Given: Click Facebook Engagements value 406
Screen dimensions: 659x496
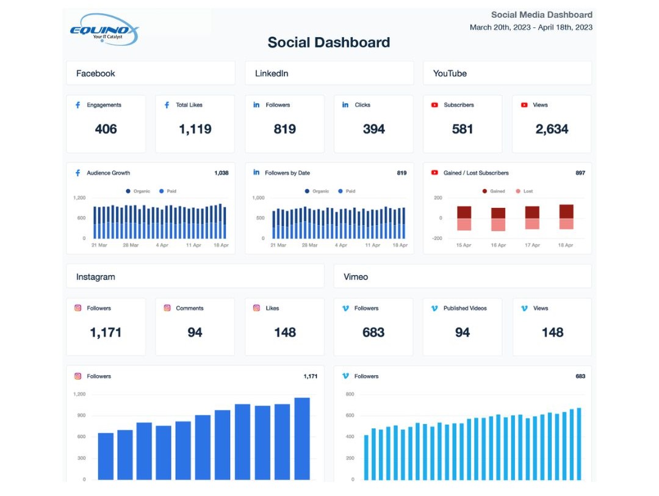Looking at the screenshot, I should (106, 129).
